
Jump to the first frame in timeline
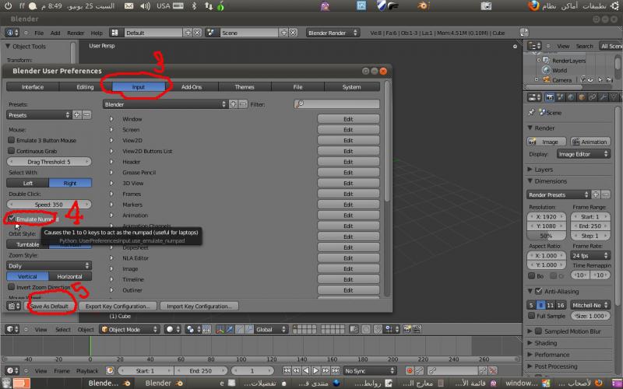(287, 371)
